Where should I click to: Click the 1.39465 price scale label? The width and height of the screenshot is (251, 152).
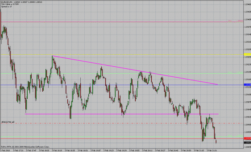click(247, 4)
